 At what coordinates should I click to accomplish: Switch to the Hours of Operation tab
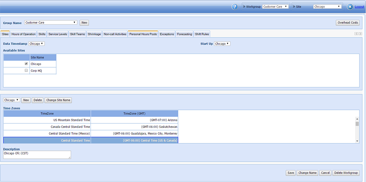tap(24, 34)
